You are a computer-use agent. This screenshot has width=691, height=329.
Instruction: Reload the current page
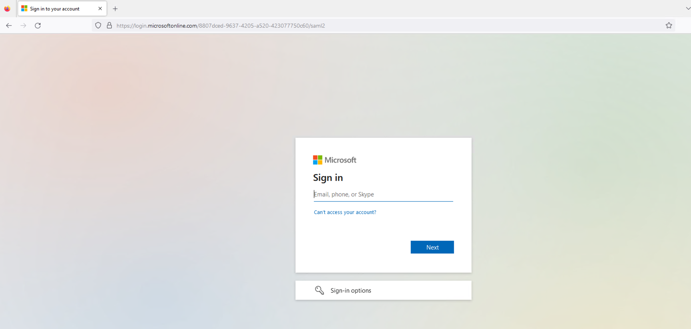[38, 26]
